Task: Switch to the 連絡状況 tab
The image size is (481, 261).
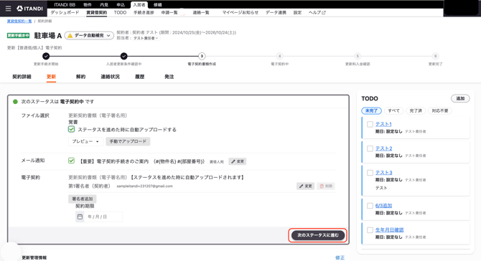Action: (x=110, y=77)
